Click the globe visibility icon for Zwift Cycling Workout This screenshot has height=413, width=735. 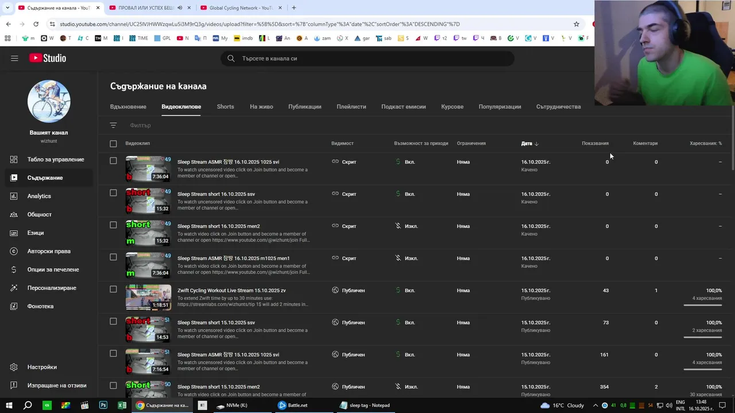(335, 290)
